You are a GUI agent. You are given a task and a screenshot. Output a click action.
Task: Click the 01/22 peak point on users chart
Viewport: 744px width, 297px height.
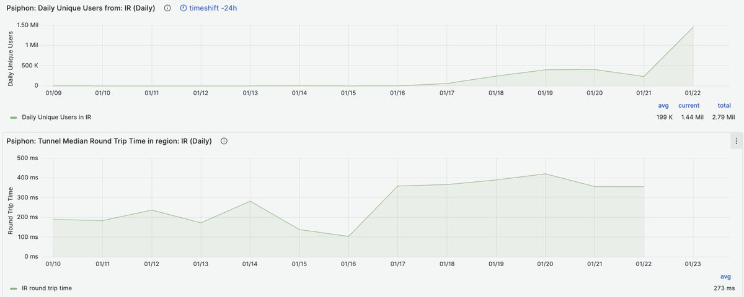(693, 27)
